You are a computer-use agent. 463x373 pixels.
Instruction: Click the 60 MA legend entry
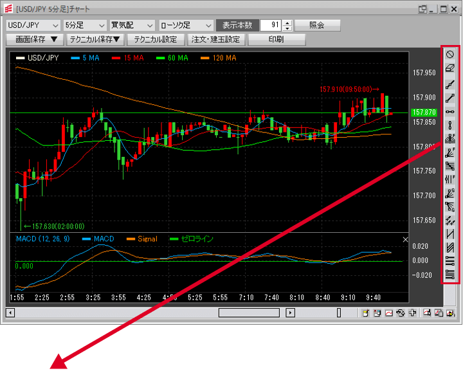point(172,58)
